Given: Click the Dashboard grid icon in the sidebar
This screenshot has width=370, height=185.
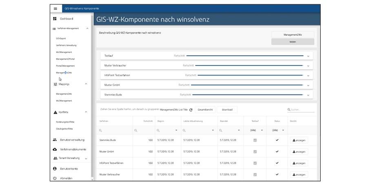Looking at the screenshot, I should (x=55, y=19).
